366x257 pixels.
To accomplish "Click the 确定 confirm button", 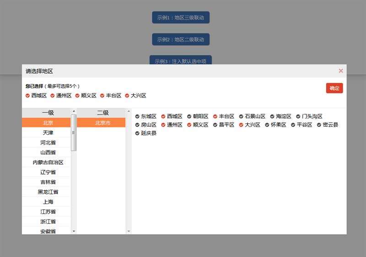I will (334, 88).
